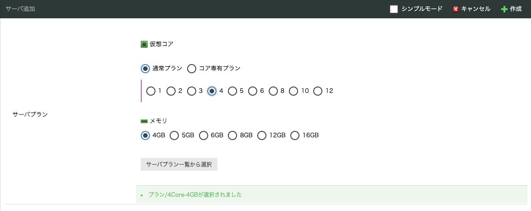Click the green memory module icon
This screenshot has height=211, width=531.
[144, 121]
